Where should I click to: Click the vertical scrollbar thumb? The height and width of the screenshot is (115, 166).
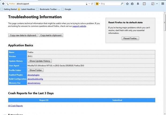(165, 23)
